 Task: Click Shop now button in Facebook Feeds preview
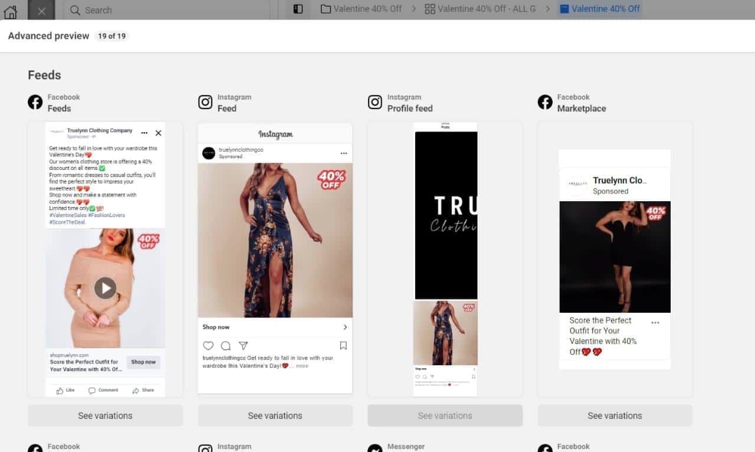143,362
